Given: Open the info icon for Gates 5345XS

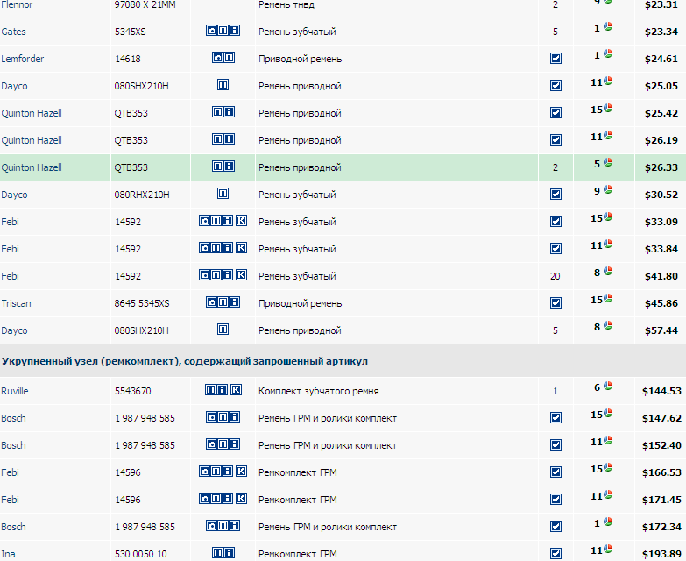Looking at the screenshot, I should tap(235, 30).
